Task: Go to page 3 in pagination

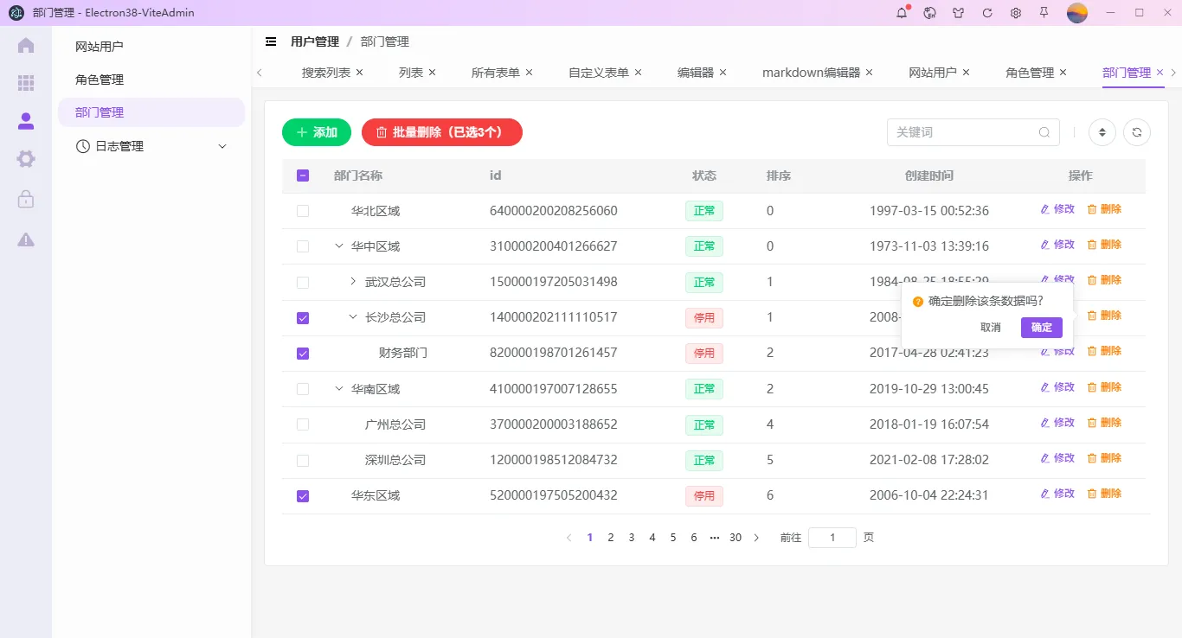Action: tap(632, 538)
